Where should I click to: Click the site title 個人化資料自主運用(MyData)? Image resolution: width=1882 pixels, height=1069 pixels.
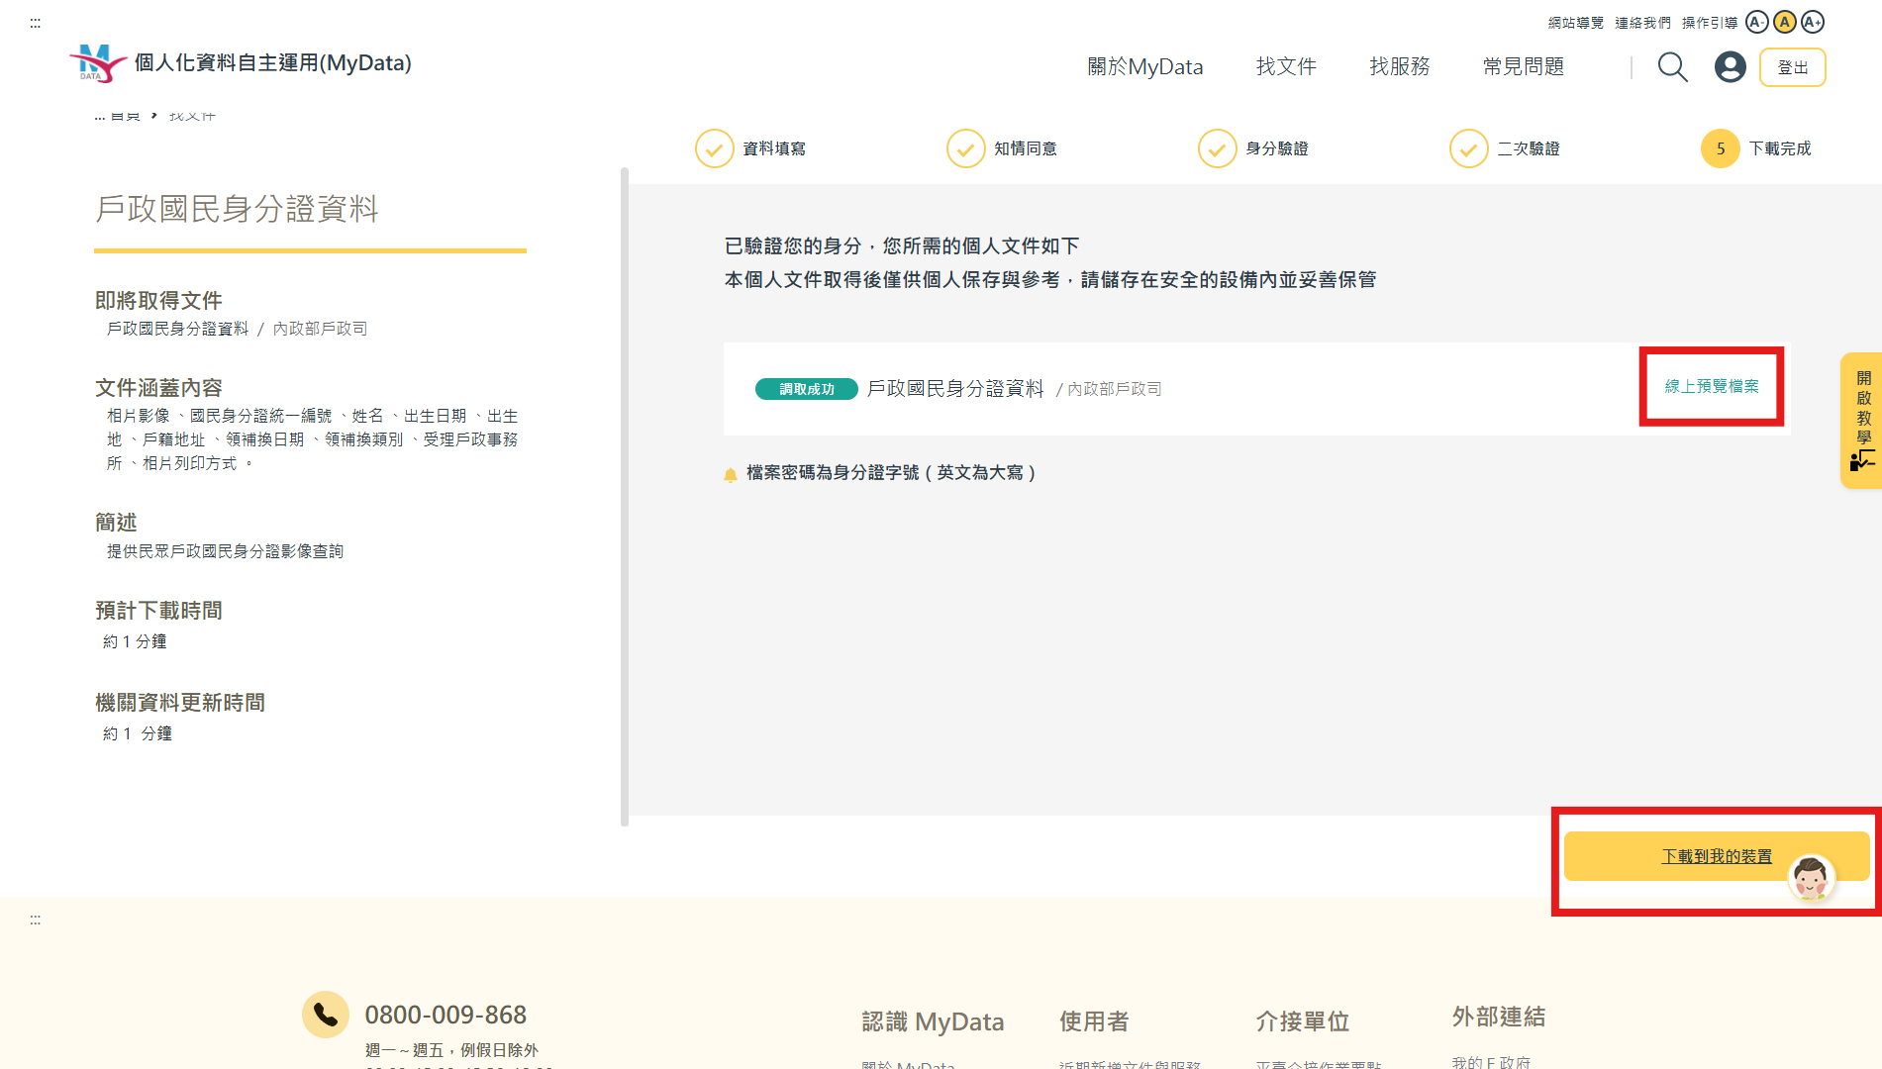pyautogui.click(x=272, y=62)
